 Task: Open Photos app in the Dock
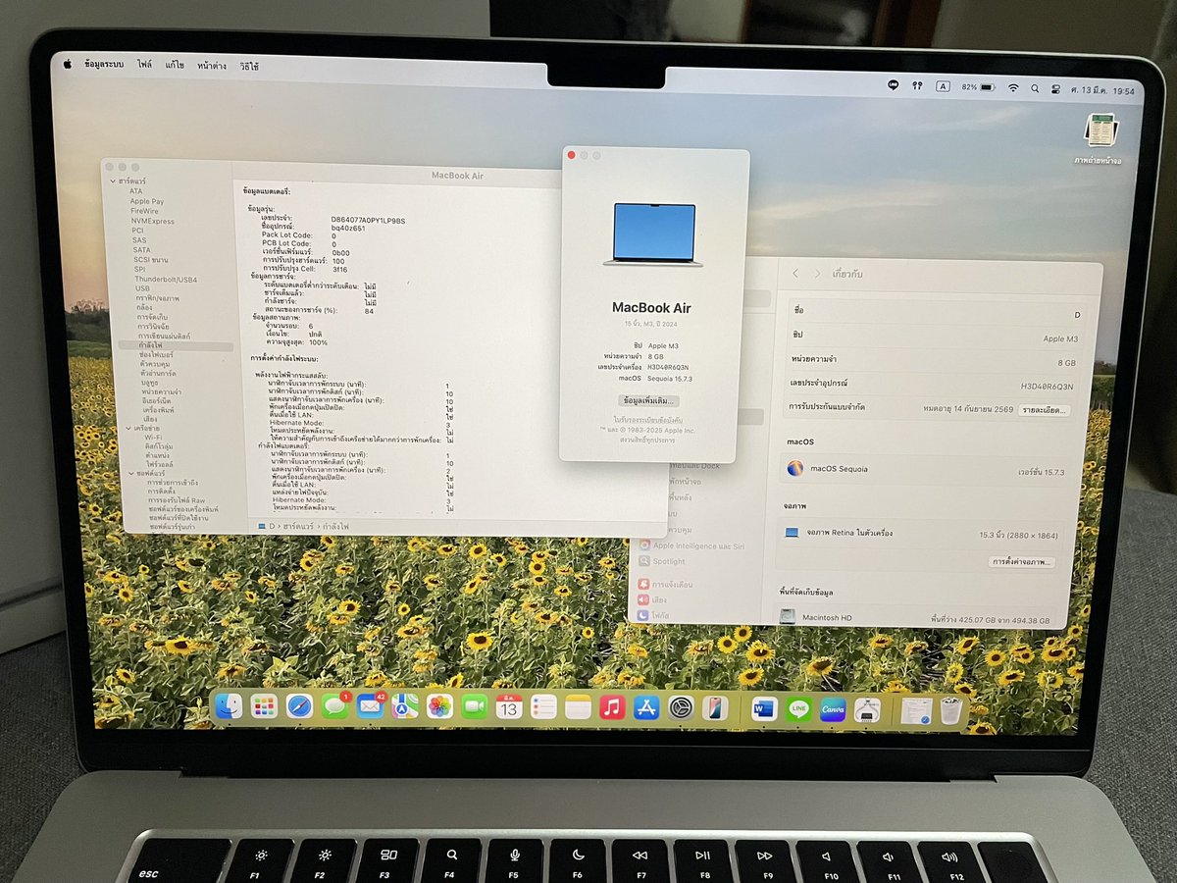pyautogui.click(x=440, y=706)
